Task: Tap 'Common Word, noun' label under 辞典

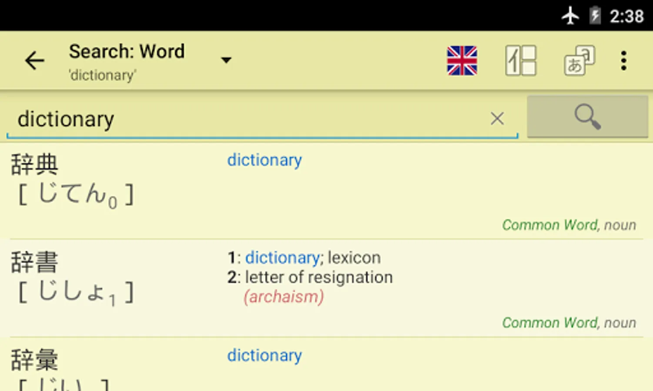Action: click(569, 225)
